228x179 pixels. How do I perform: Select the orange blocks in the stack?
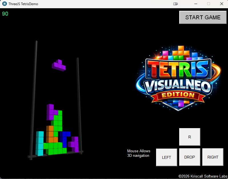(x=51, y=134)
